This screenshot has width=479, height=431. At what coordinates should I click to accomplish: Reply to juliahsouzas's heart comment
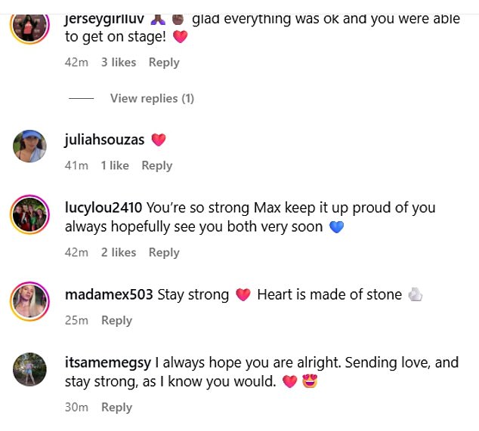[157, 165]
